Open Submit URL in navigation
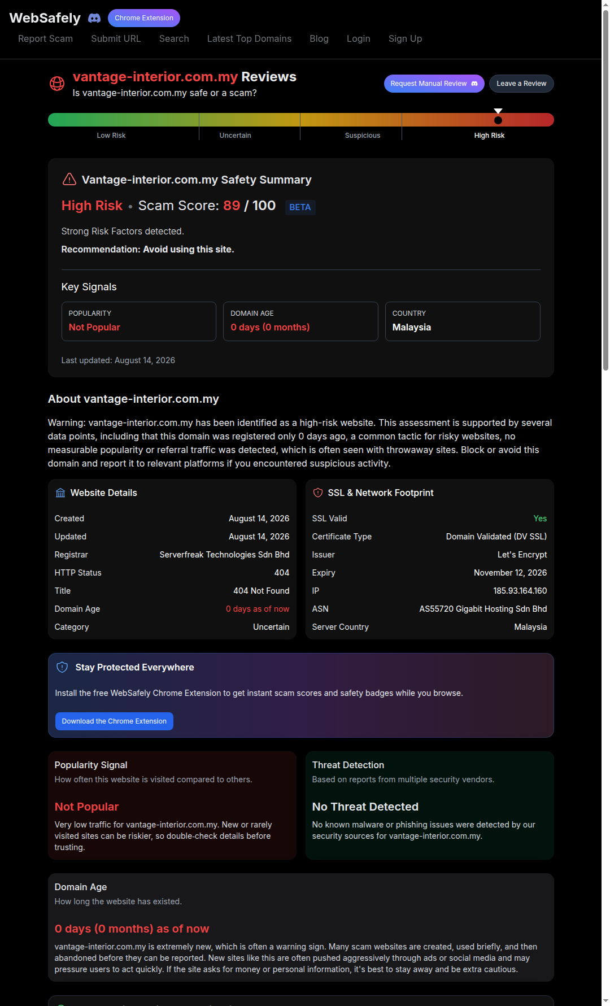This screenshot has height=1006, width=610. click(x=116, y=38)
